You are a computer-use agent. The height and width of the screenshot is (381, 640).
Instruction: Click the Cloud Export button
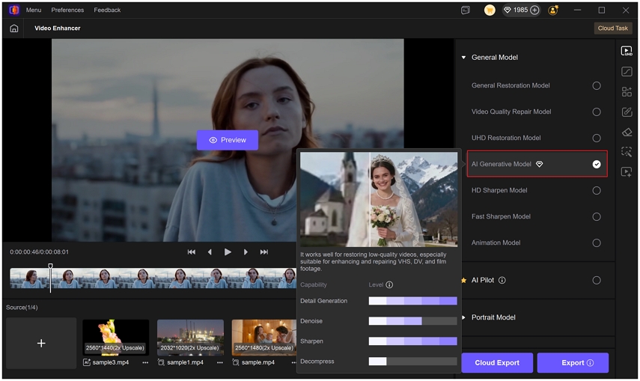[497, 363]
